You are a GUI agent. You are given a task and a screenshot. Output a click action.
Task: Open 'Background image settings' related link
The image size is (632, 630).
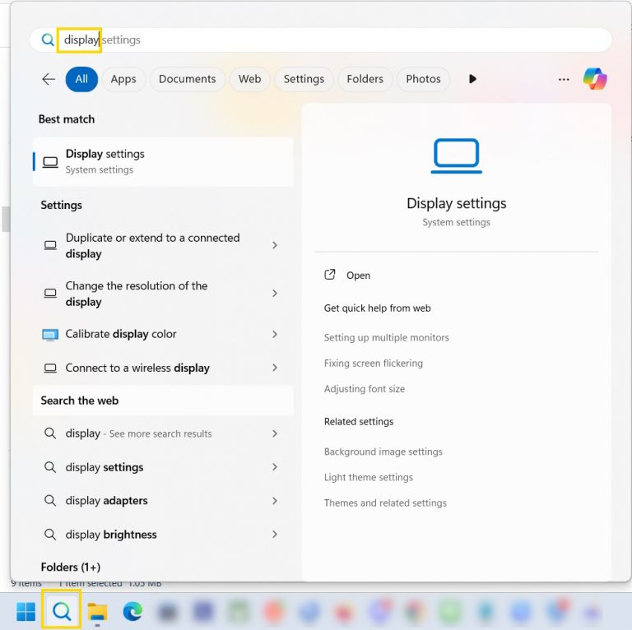point(383,452)
